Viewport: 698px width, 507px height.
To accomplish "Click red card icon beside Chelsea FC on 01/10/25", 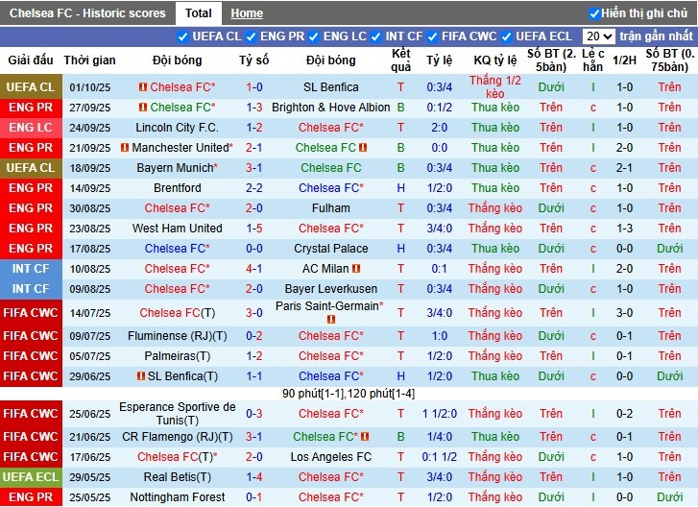I will pos(143,87).
